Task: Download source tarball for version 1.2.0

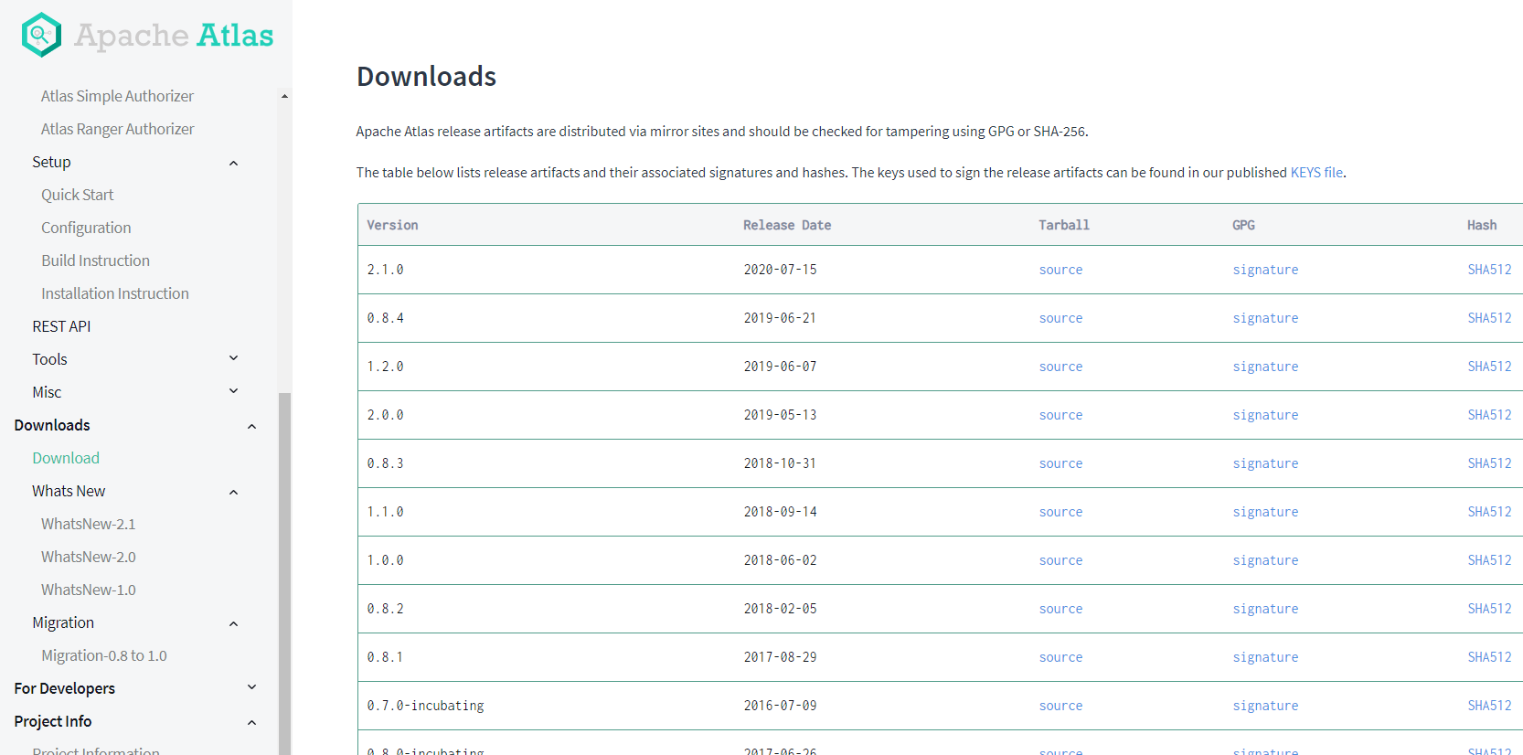Action: pyautogui.click(x=1060, y=367)
